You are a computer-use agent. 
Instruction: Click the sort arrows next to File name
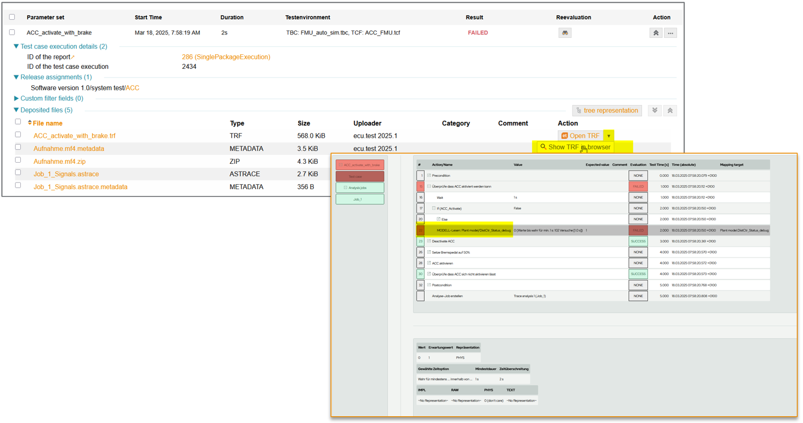click(x=29, y=123)
